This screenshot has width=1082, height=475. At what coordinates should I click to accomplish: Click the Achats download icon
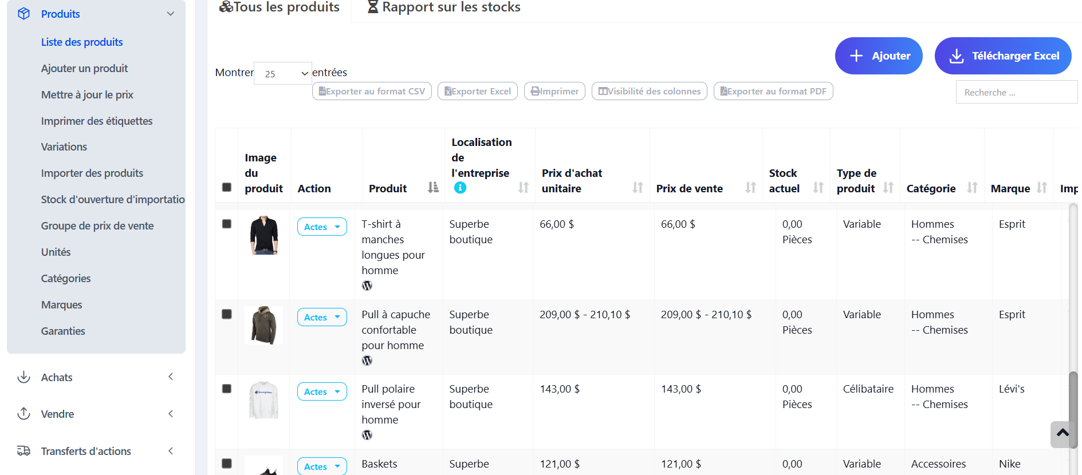23,377
